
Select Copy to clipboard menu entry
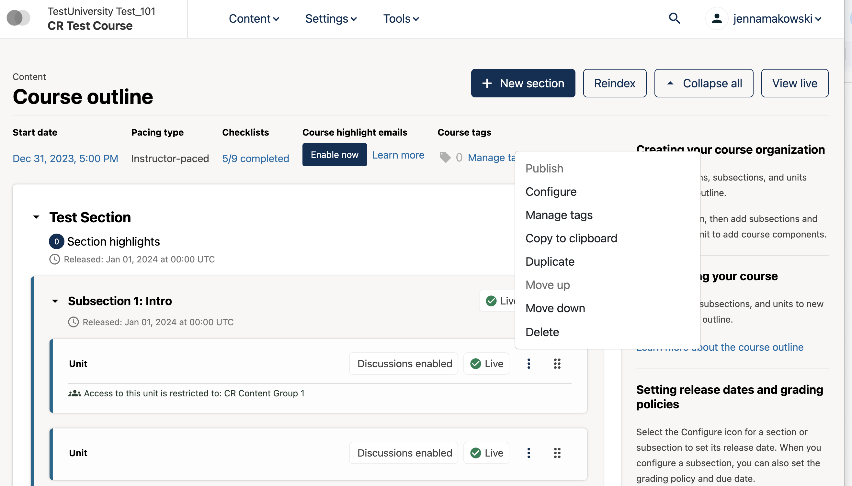click(x=571, y=238)
